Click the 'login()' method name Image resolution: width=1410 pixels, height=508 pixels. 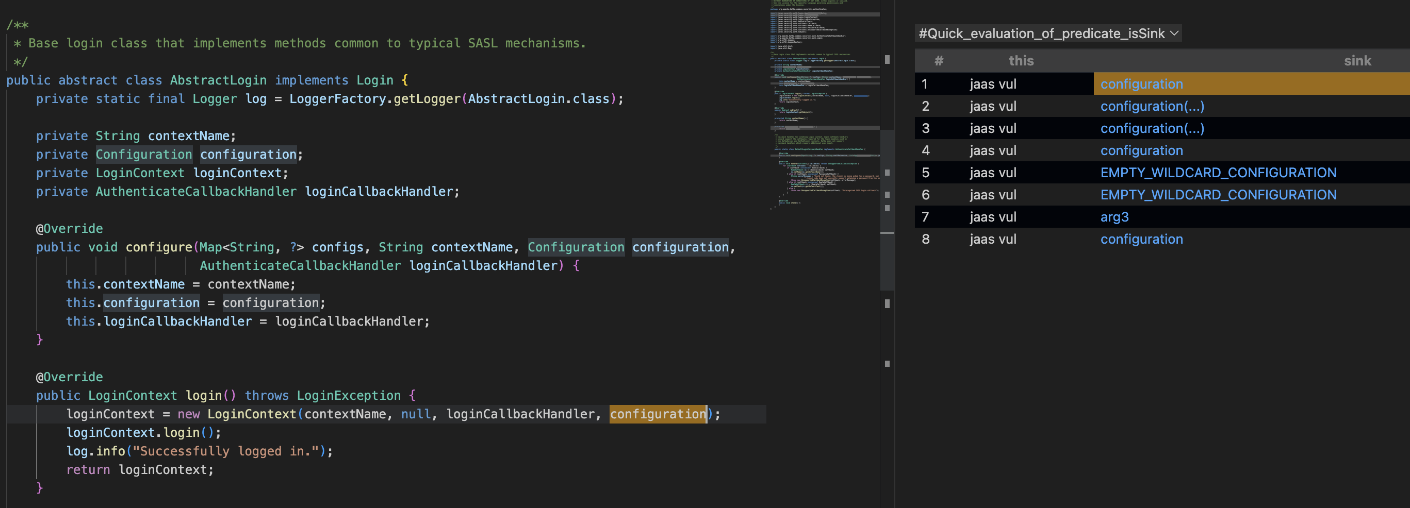(x=211, y=395)
